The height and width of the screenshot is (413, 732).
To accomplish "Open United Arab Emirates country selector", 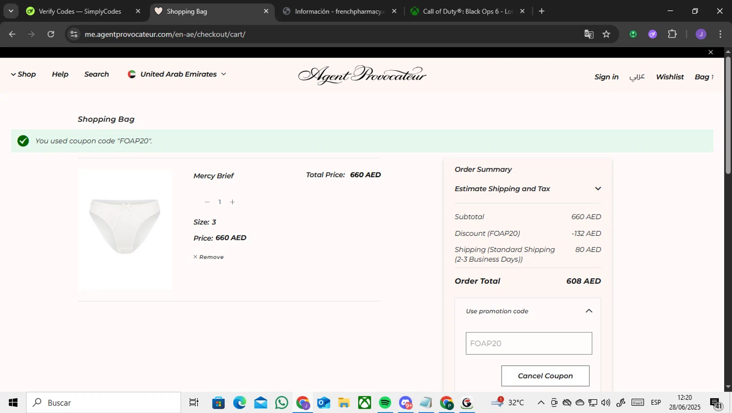I will coord(177,74).
